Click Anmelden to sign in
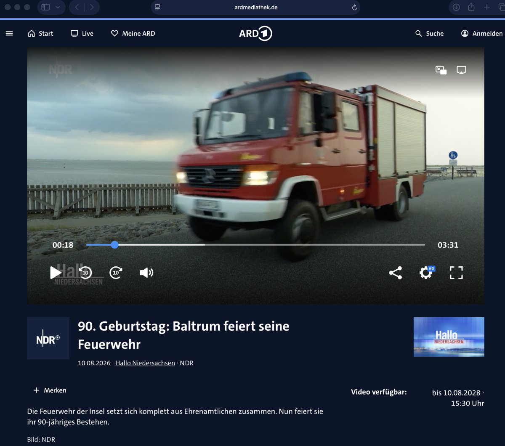505x446 pixels. [x=482, y=33]
